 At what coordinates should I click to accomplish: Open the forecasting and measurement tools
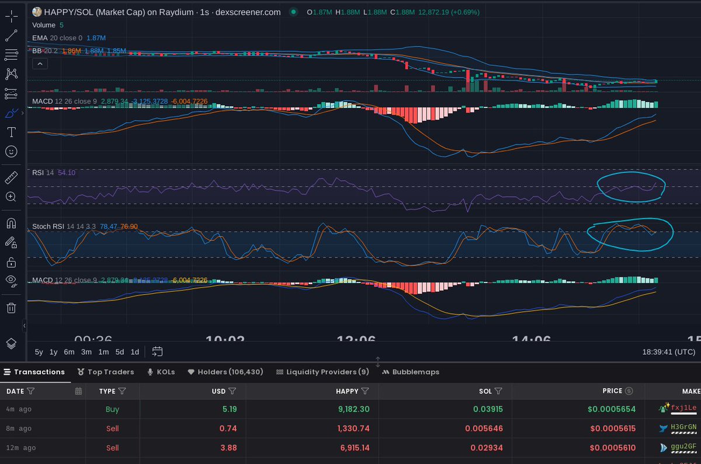(x=11, y=93)
